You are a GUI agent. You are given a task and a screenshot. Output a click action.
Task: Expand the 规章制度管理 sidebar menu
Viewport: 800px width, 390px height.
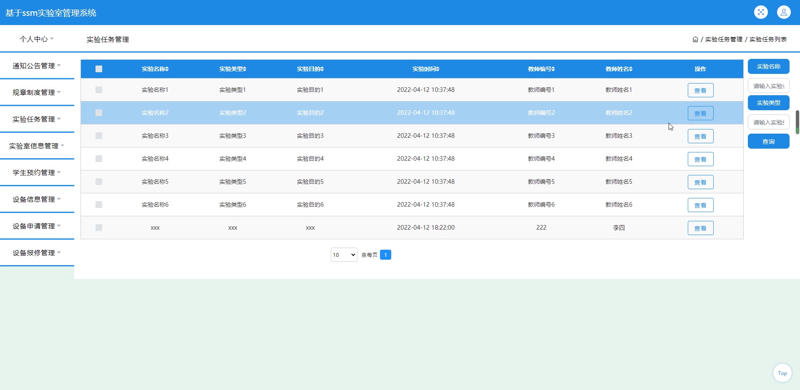37,92
